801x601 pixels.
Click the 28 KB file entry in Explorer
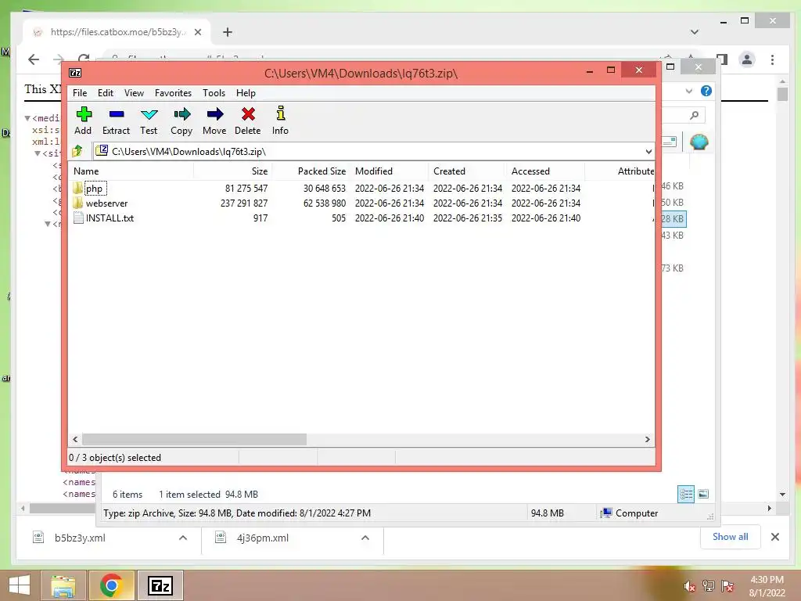click(x=673, y=219)
